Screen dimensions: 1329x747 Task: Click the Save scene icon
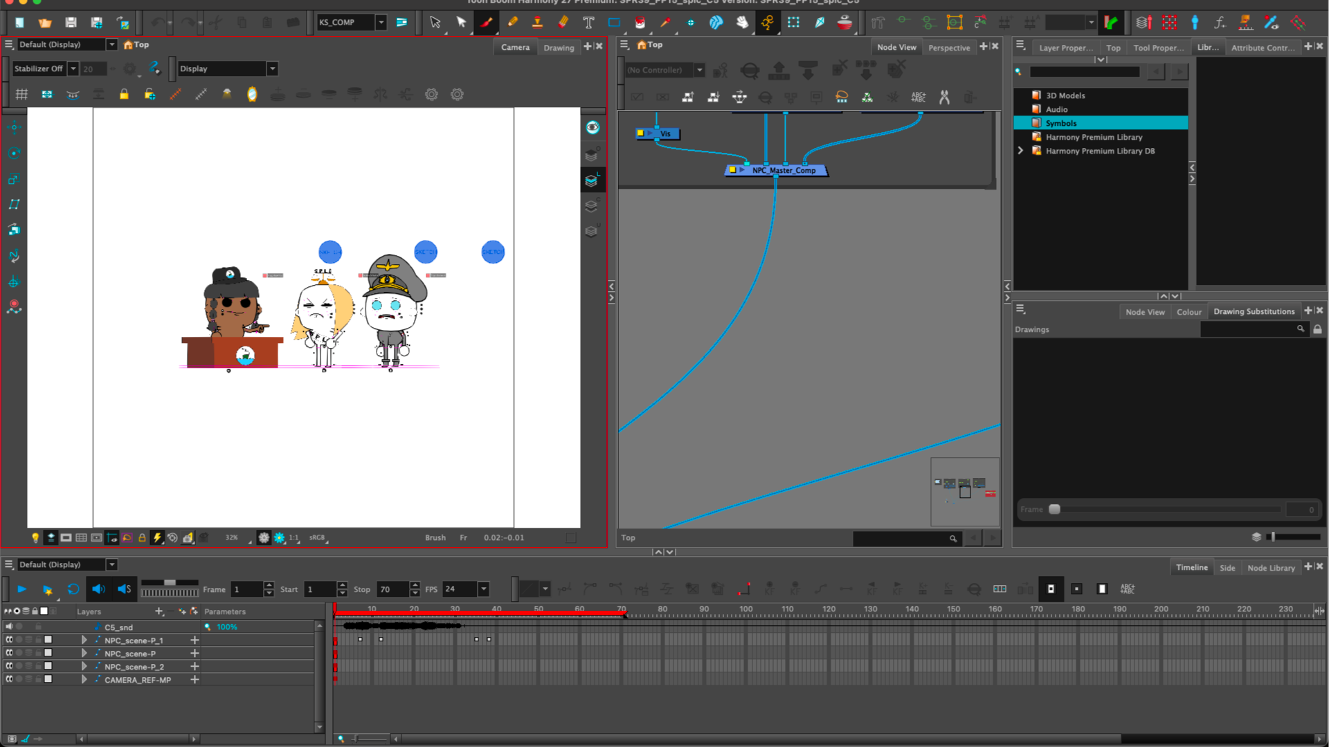(x=71, y=23)
